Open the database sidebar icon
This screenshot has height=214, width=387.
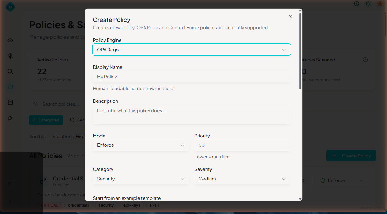[10, 102]
